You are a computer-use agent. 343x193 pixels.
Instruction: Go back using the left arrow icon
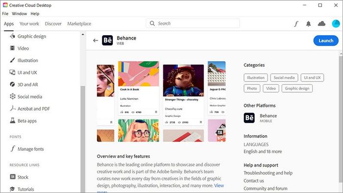point(96,41)
